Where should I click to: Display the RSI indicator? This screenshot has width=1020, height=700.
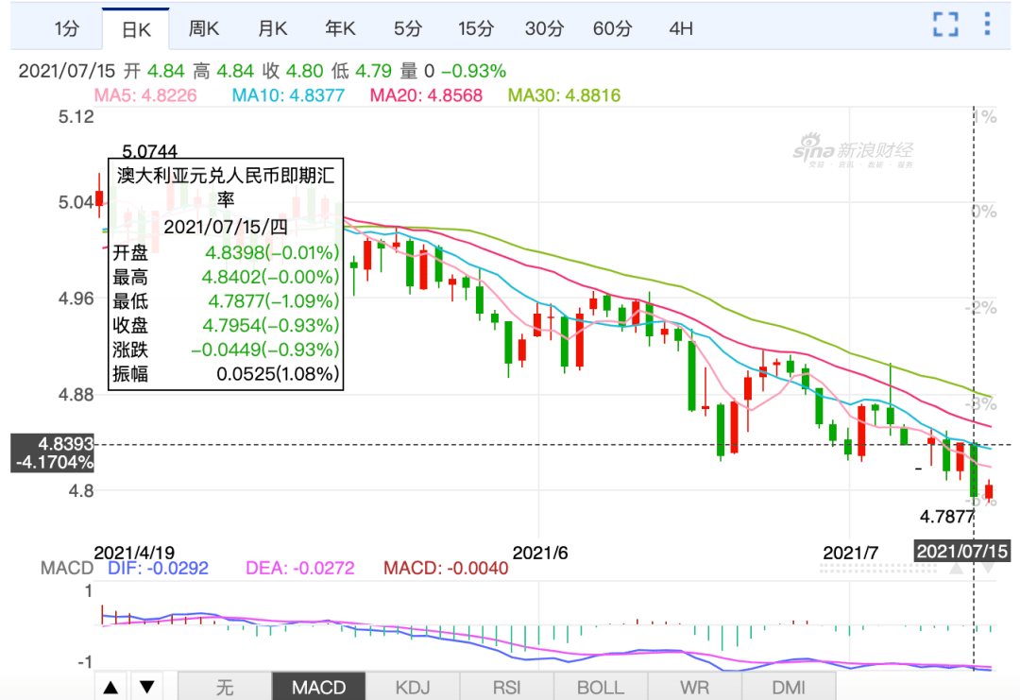[507, 688]
